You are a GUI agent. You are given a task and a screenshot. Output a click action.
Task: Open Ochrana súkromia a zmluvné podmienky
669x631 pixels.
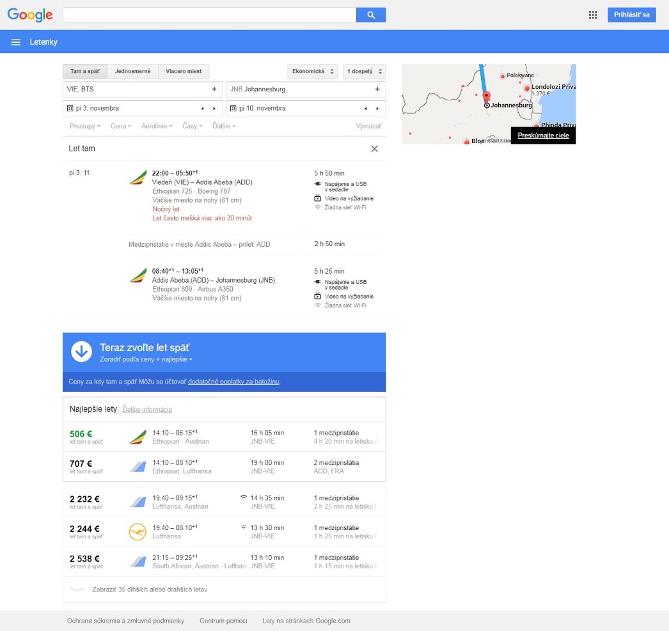click(125, 621)
